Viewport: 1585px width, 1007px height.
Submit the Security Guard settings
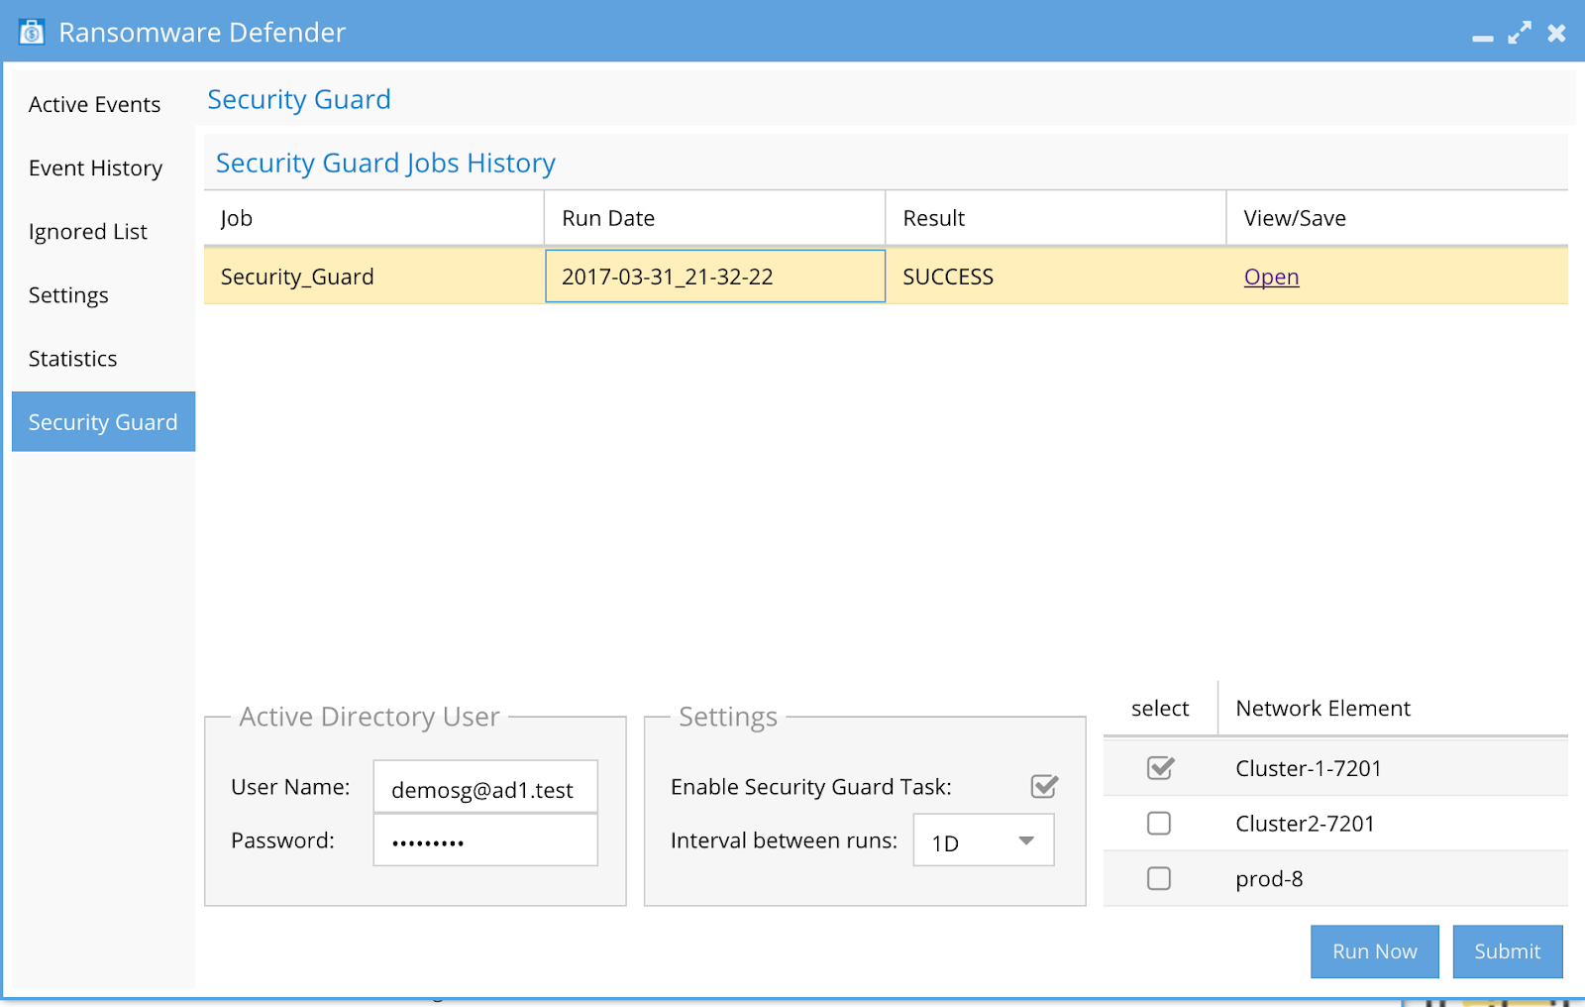tap(1507, 951)
